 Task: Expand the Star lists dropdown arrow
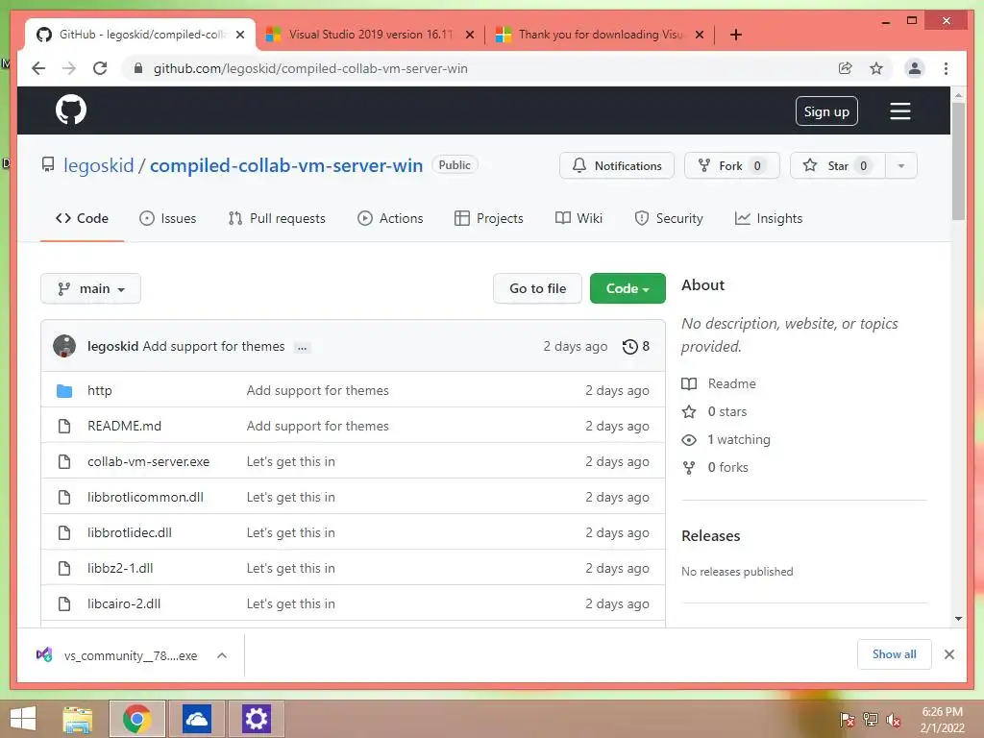pos(901,165)
